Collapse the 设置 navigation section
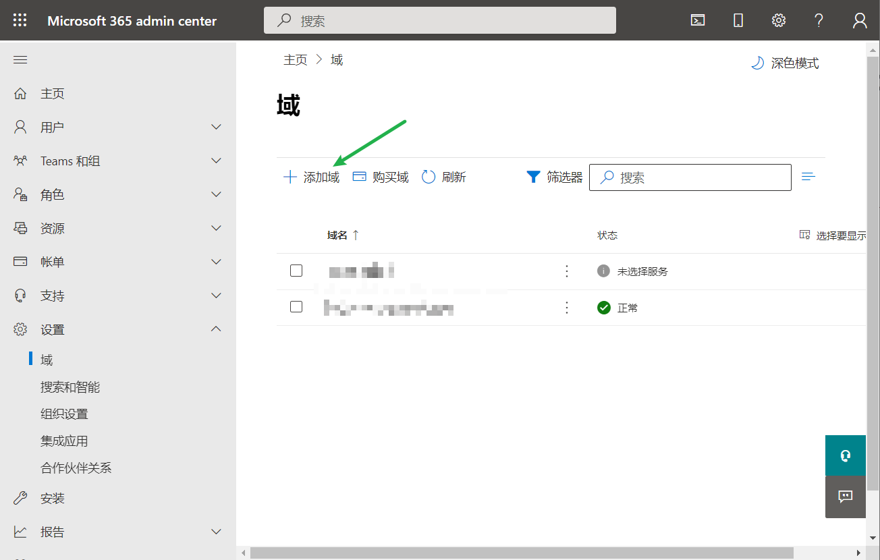The width and height of the screenshot is (880, 560). [216, 329]
